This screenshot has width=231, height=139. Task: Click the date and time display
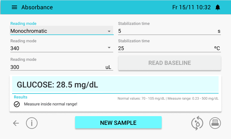191,7
